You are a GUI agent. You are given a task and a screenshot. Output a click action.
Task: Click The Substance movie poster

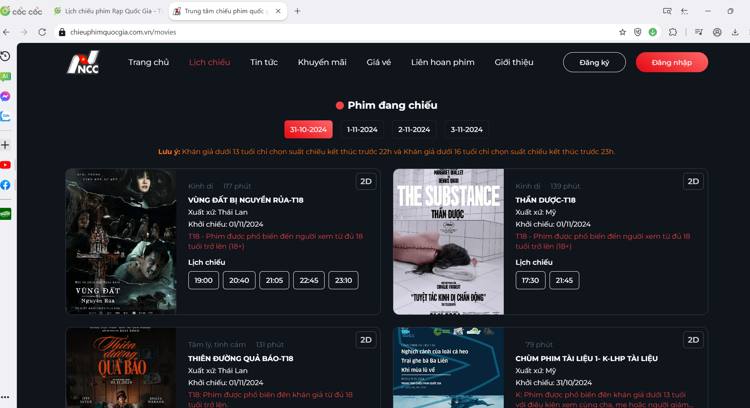448,242
